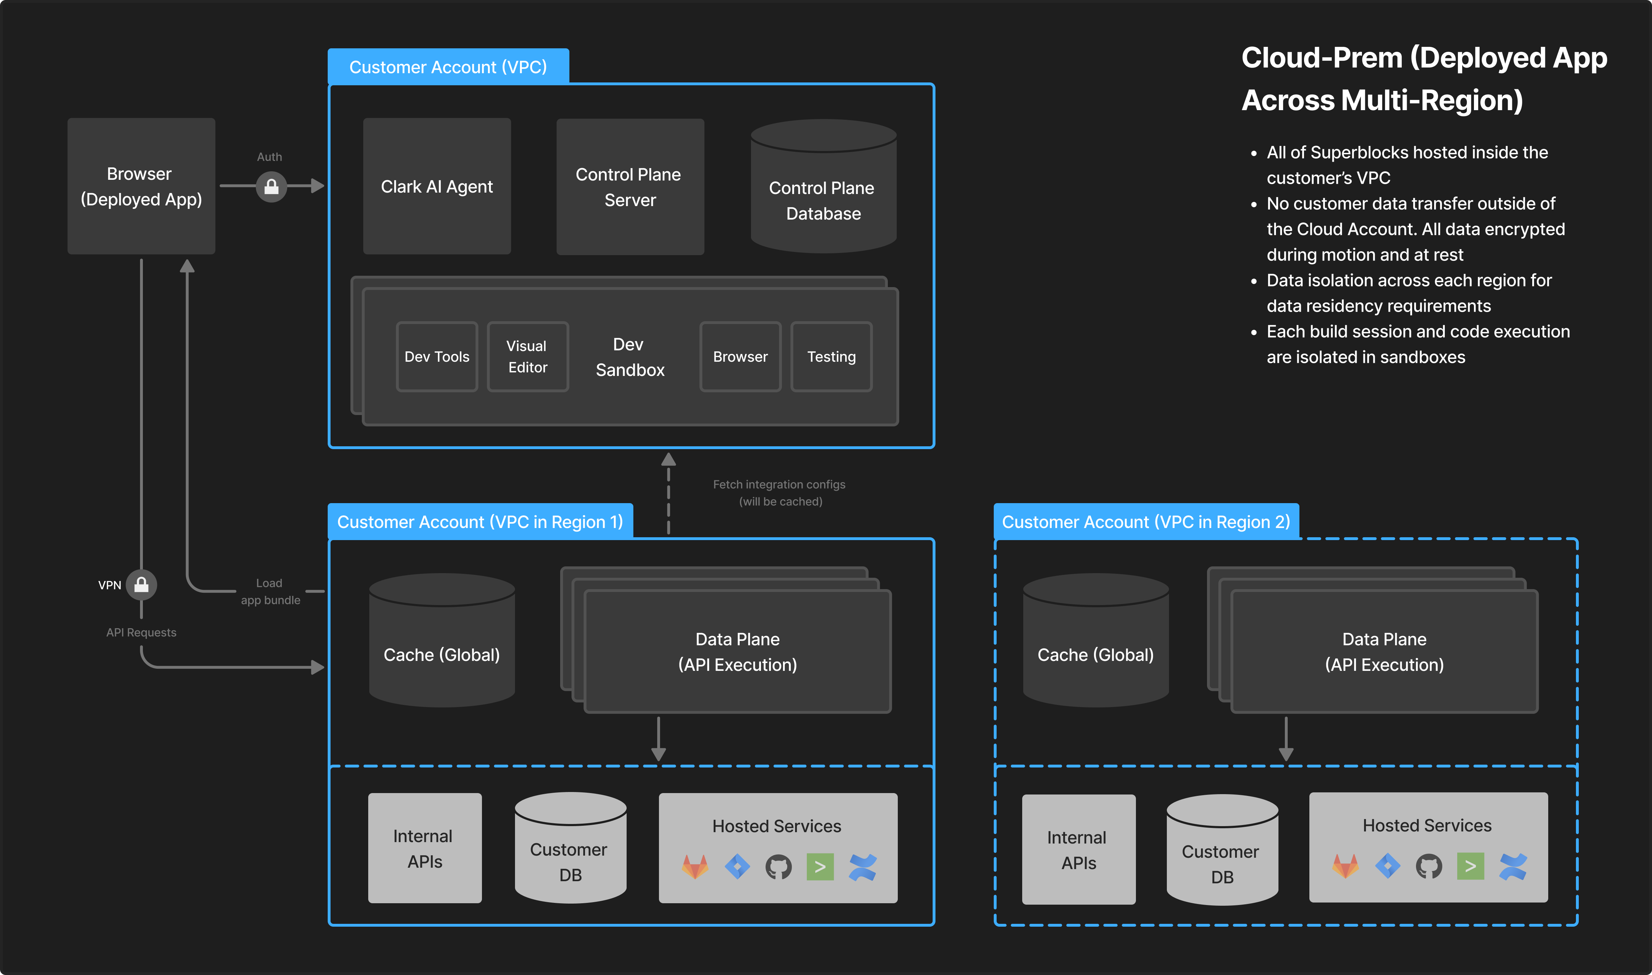This screenshot has width=1652, height=975.
Task: Click GitHub icon in Region 2 Hosted Services
Action: pyautogui.click(x=1428, y=866)
